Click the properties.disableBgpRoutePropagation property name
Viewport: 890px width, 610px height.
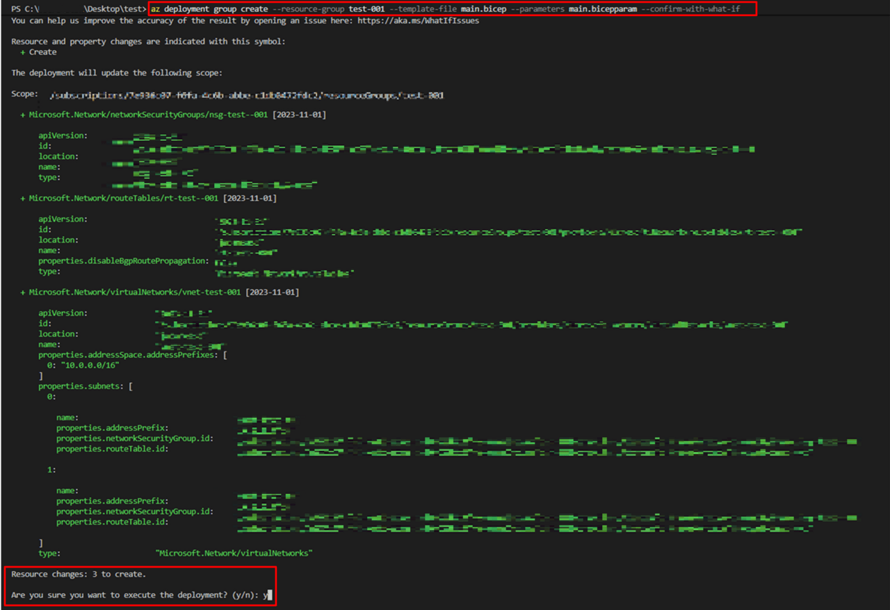[123, 261]
